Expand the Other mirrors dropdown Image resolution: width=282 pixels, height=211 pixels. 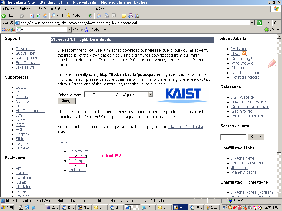point(150,95)
